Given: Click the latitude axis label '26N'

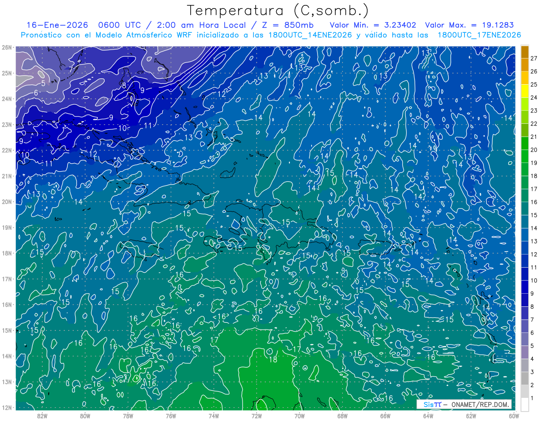Looking at the screenshot, I should (x=6, y=47).
